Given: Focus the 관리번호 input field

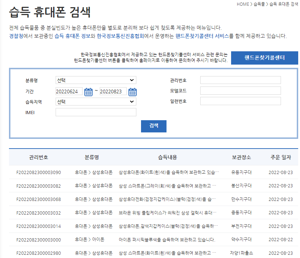Looking at the screenshot, I should click(x=240, y=80).
